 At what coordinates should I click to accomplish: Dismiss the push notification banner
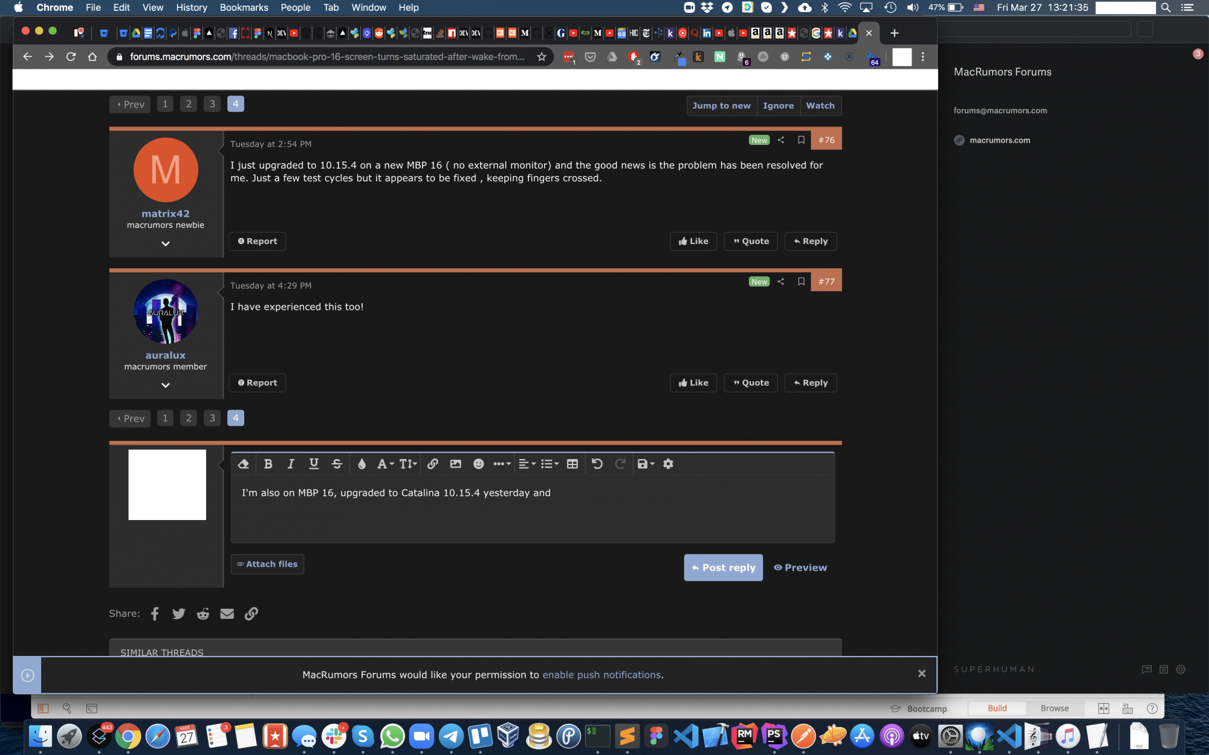pyautogui.click(x=922, y=673)
